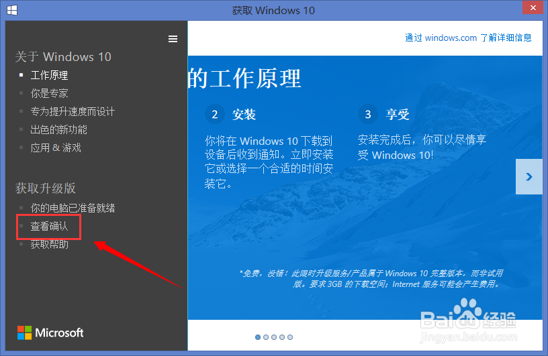Click the 的工作原理 slide title
This screenshot has width=548, height=356.
click(x=244, y=78)
